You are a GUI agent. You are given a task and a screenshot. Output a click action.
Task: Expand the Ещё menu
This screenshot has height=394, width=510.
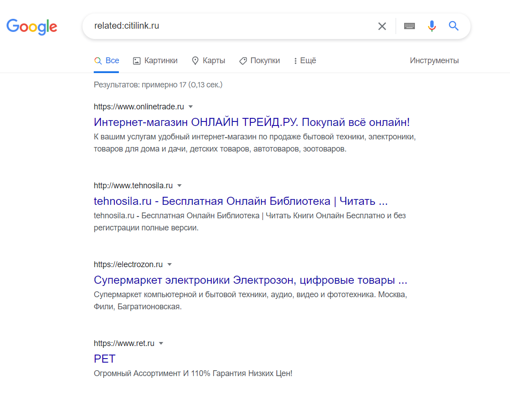(x=305, y=61)
